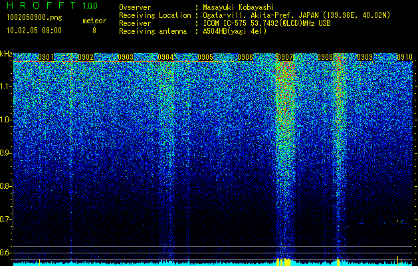Screen dimensions: 418x266
Task: Click the 1.1 kHz axis label
Action: click(6, 86)
